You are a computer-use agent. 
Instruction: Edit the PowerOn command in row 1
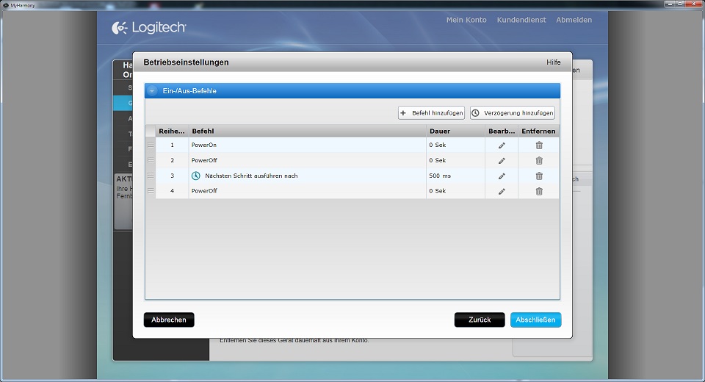click(502, 145)
